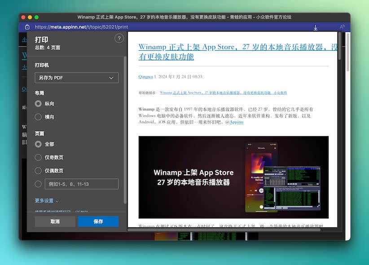
Task: Click the yellow minimize window button
Action: tap(30, 17)
